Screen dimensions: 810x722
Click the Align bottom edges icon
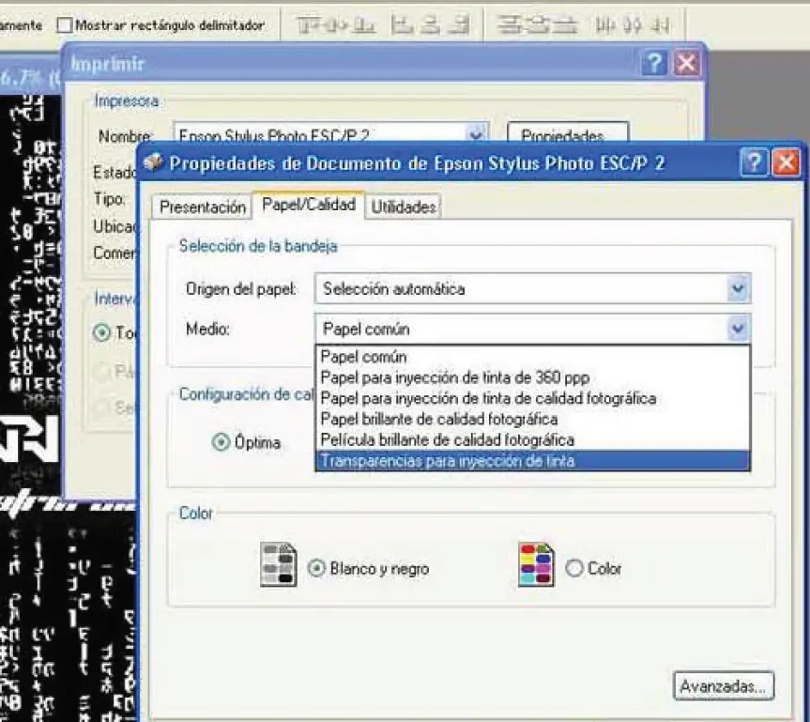[x=364, y=24]
